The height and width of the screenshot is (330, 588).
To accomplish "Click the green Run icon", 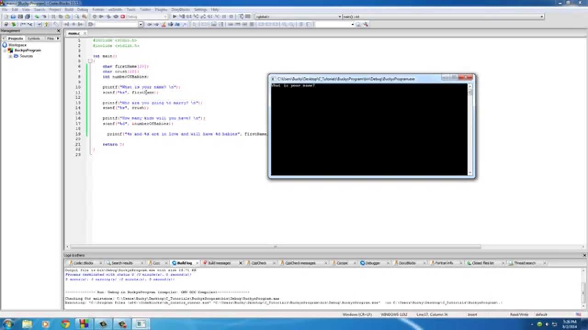I will (102, 16).
